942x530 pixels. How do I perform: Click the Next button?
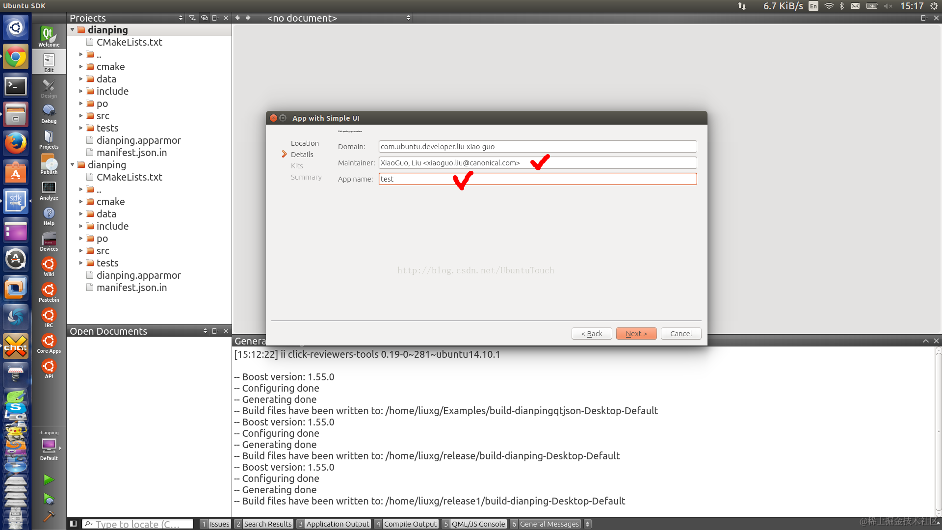point(636,334)
